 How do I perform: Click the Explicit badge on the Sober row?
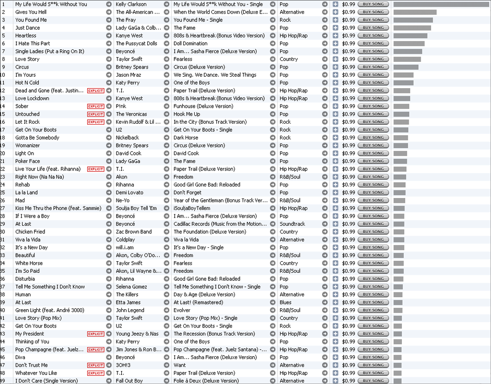(x=95, y=106)
